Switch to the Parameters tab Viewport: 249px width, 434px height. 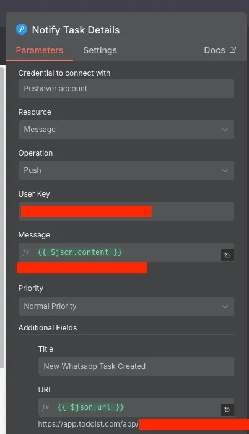point(39,50)
